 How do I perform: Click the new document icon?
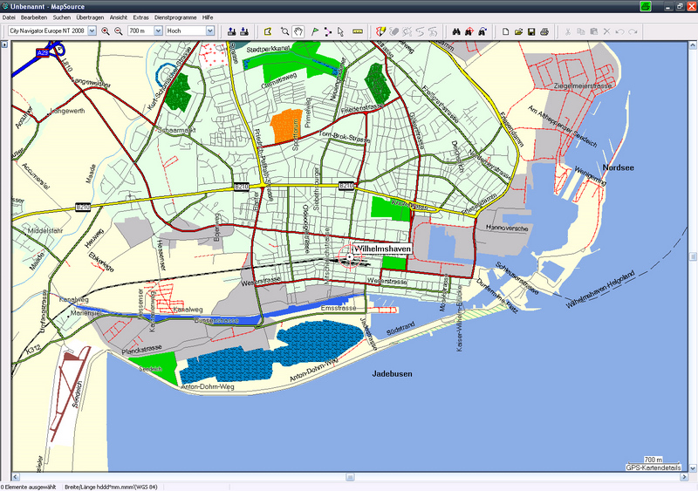pyautogui.click(x=505, y=31)
